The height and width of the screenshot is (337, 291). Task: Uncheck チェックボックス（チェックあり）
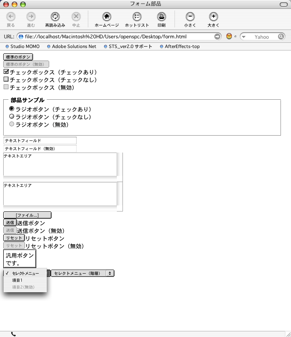pyautogui.click(x=6, y=71)
